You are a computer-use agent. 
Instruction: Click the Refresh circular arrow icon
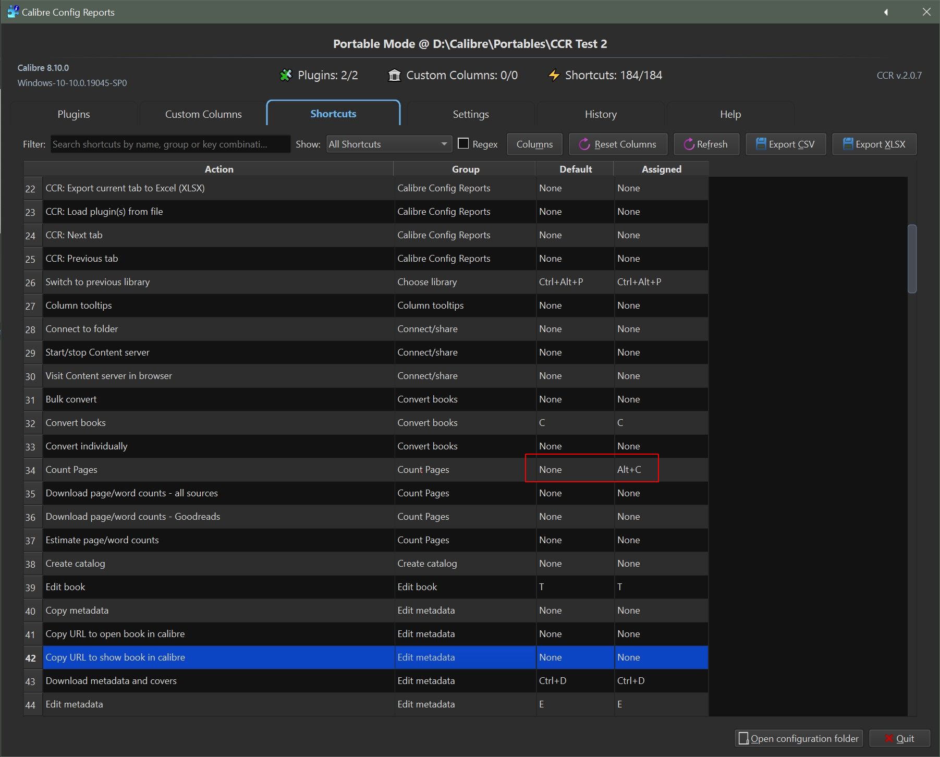(689, 144)
